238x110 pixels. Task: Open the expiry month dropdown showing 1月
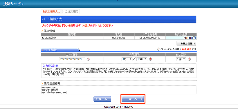point(127,59)
